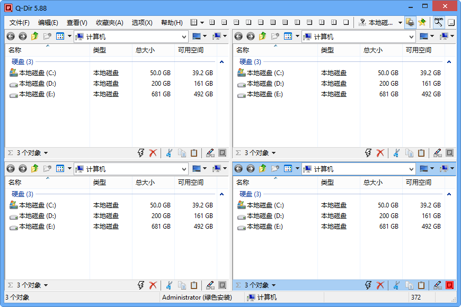Open the pane layout dropdown arrow
The width and height of the screenshot is (461, 307).
pos(202,22)
